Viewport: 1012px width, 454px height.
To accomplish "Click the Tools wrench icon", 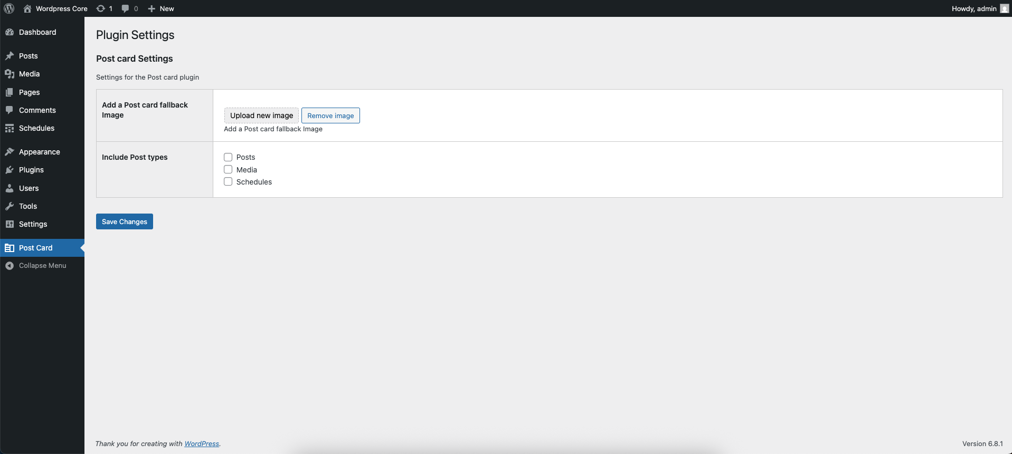I will pyautogui.click(x=10, y=206).
